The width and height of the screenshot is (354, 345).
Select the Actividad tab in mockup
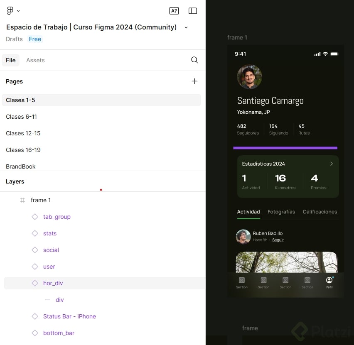[x=248, y=212]
